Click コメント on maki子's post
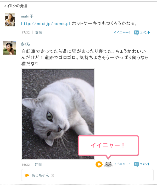This screenshot has width=157, height=196. pyautogui.click(x=145, y=32)
